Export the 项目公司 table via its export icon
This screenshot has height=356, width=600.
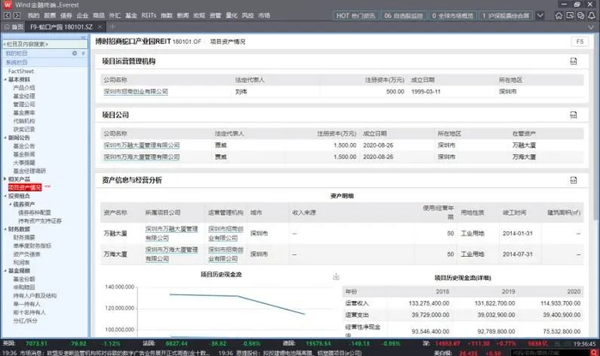pos(573,115)
